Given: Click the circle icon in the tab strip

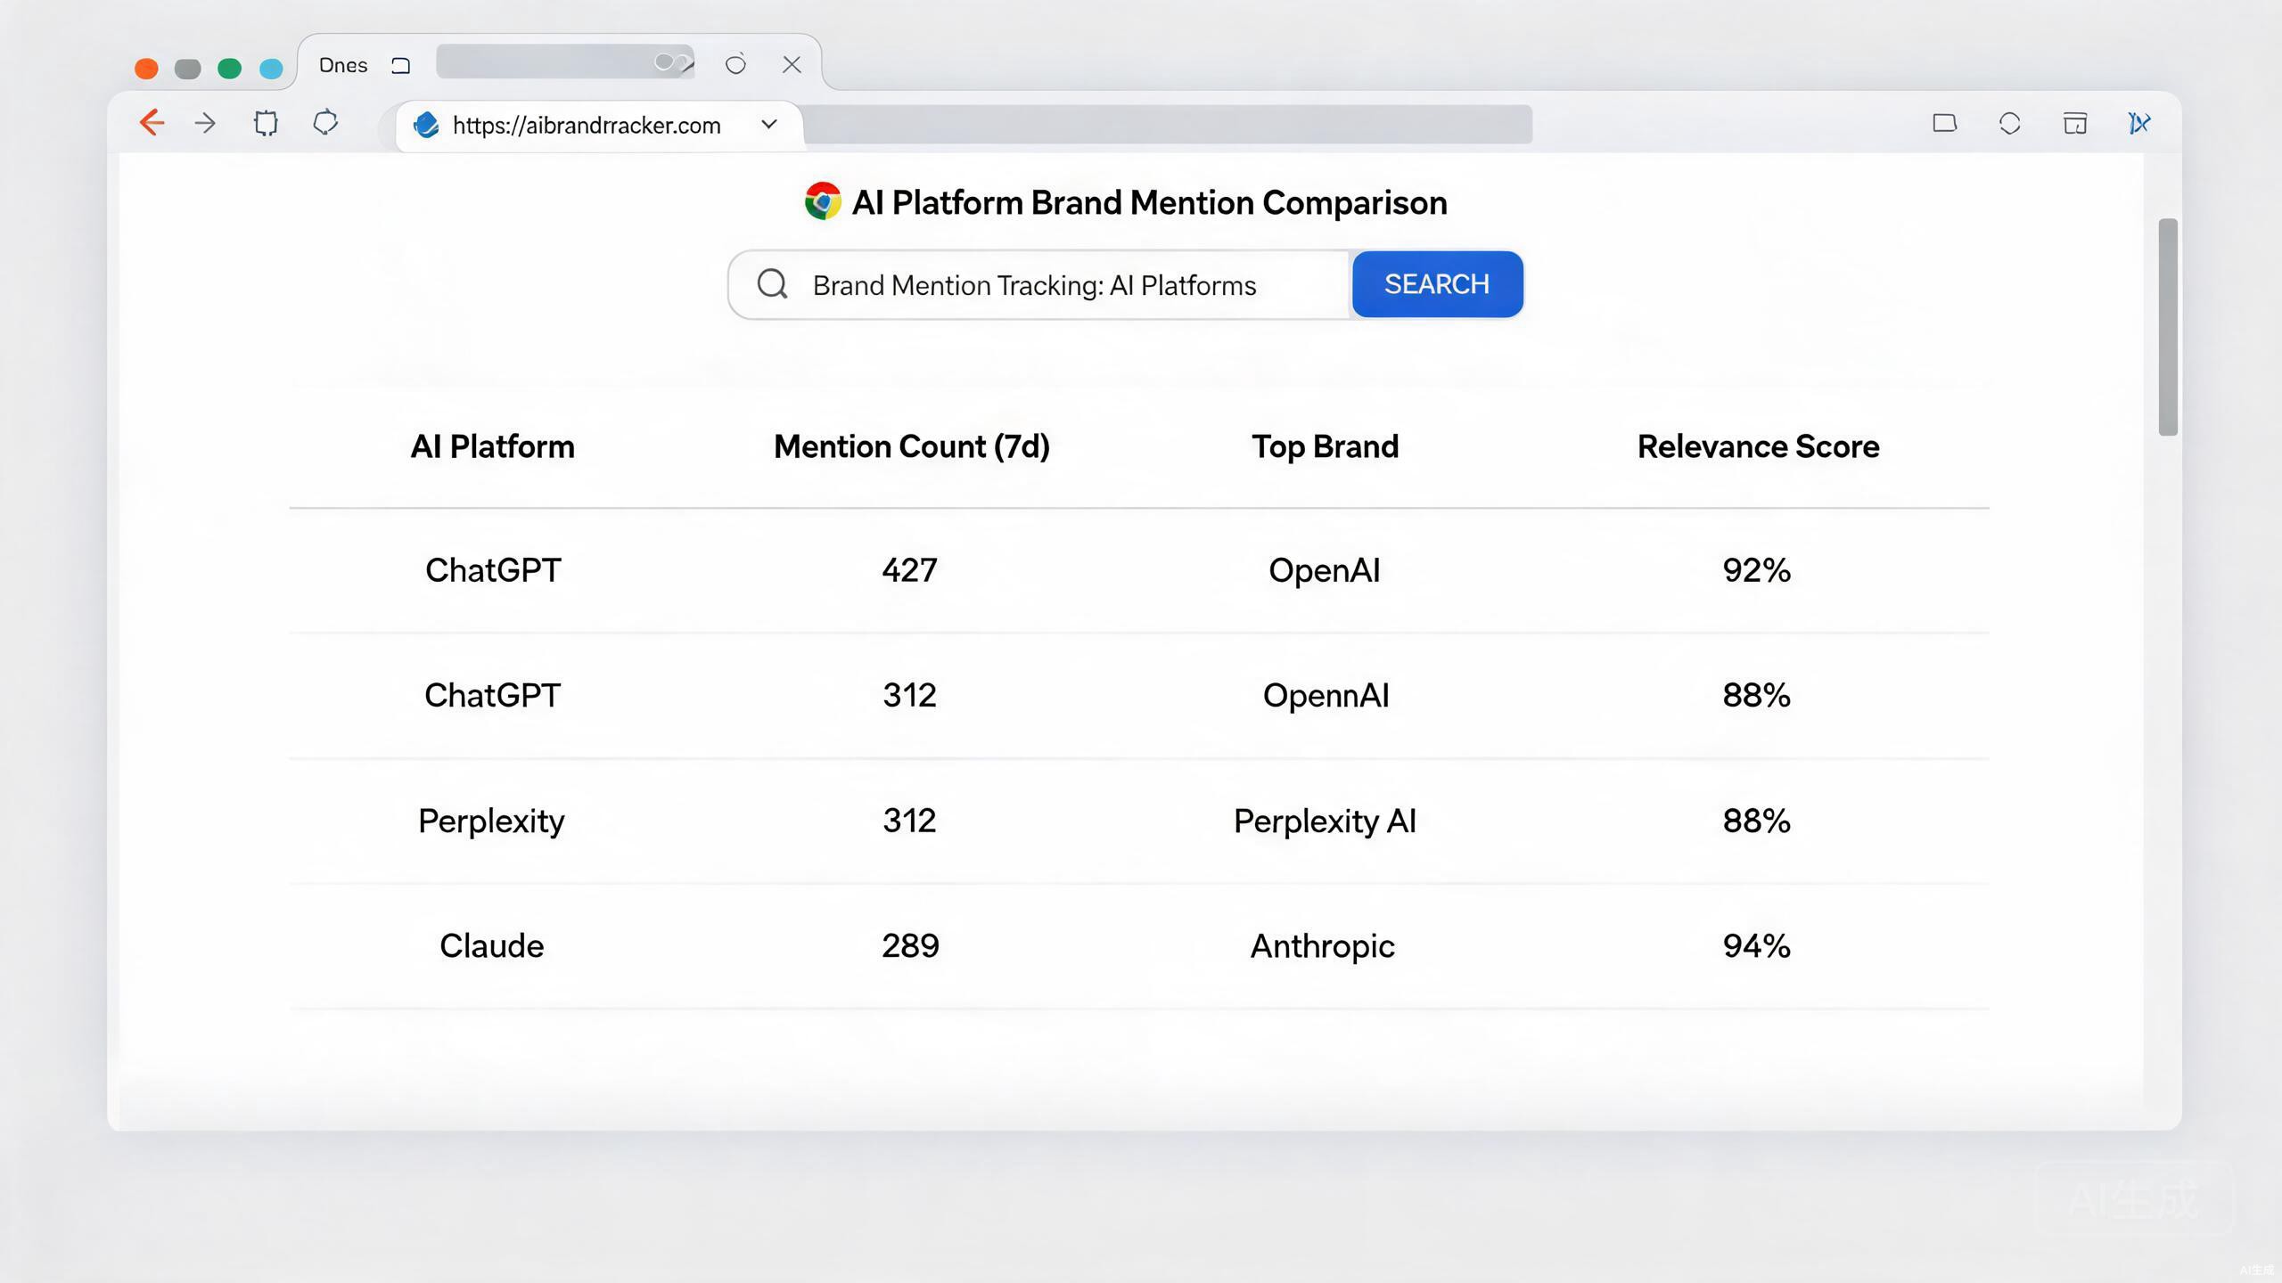Looking at the screenshot, I should pos(735,64).
